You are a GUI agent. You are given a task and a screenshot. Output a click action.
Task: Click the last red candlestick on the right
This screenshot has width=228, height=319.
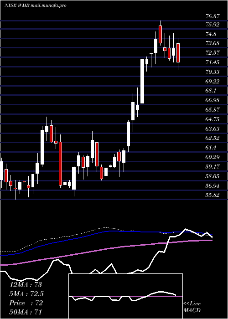pos(178,53)
